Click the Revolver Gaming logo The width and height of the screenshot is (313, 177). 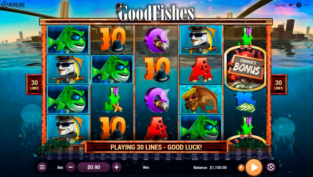(13, 5)
